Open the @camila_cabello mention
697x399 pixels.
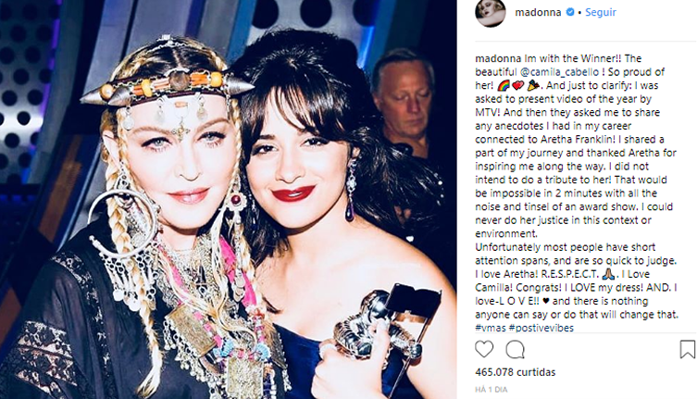click(559, 71)
